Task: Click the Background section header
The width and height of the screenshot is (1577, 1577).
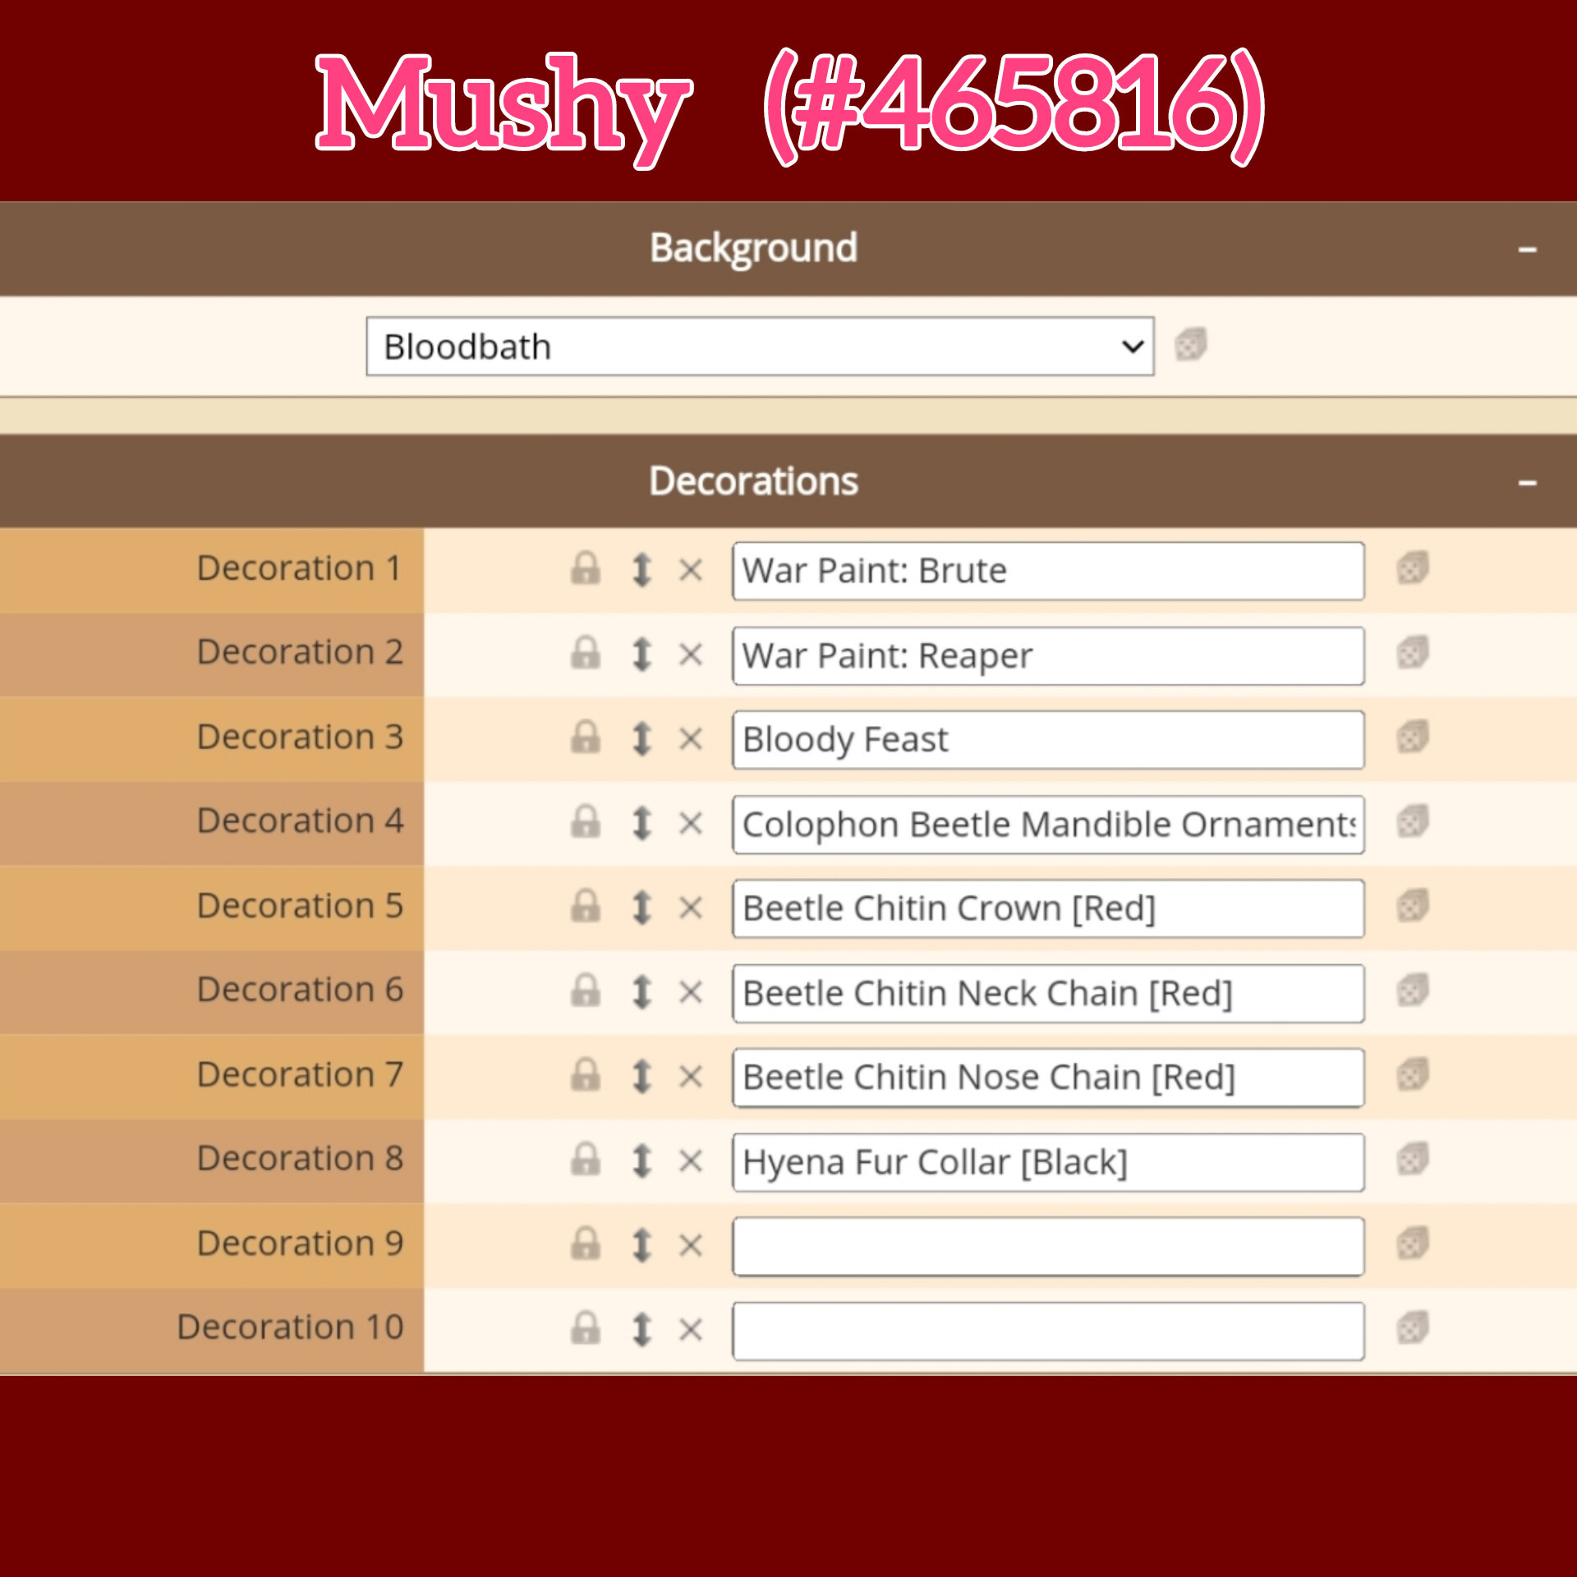Action: (753, 248)
